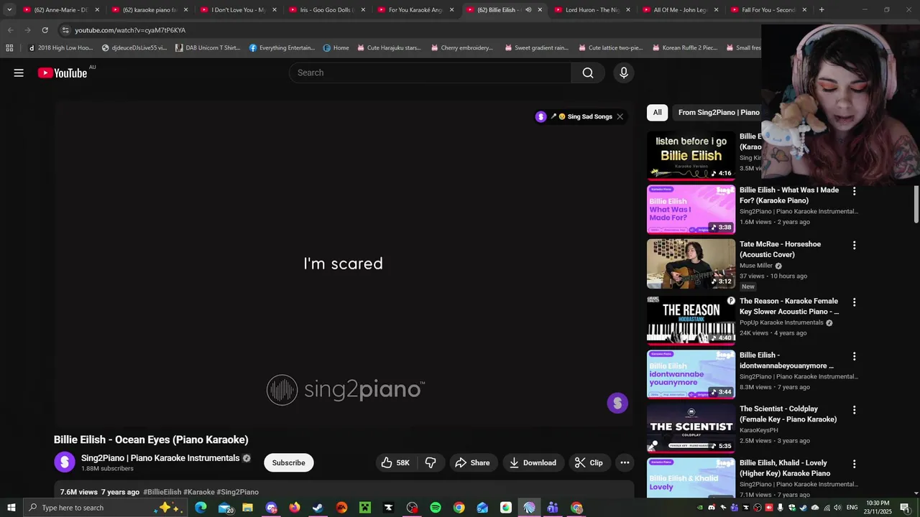This screenshot has height=517, width=920.
Task: Download the video
Action: [x=533, y=463]
